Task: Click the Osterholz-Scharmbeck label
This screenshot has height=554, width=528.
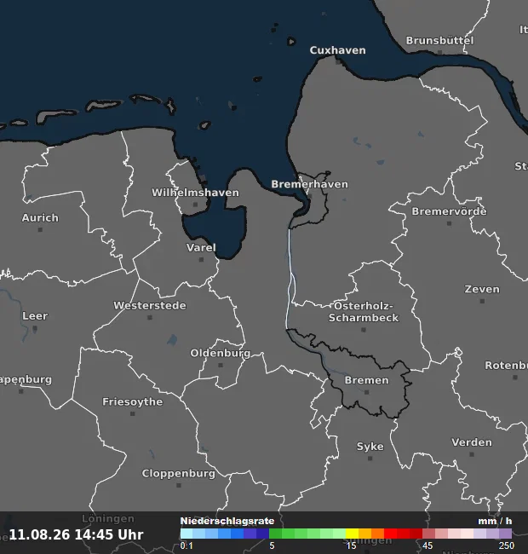Action: pyautogui.click(x=364, y=312)
